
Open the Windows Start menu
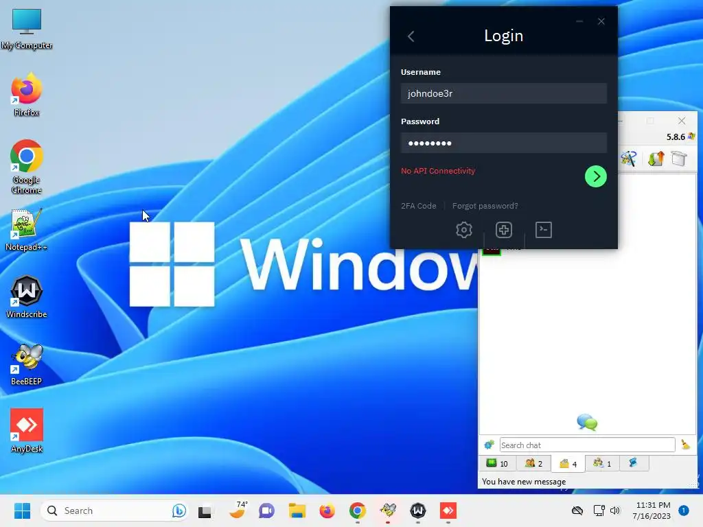tap(22, 511)
